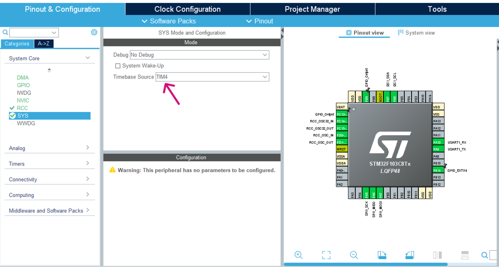Click the horizontal scrollbar below pinout
Screen dimensions: 499x267
(366, 264)
